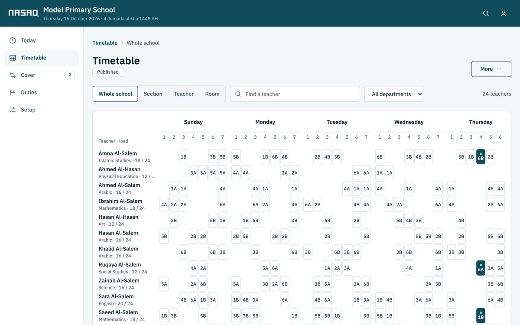Viewport: 520px width, 325px height.
Task: Click the Find a teacher search field
Action: click(295, 94)
